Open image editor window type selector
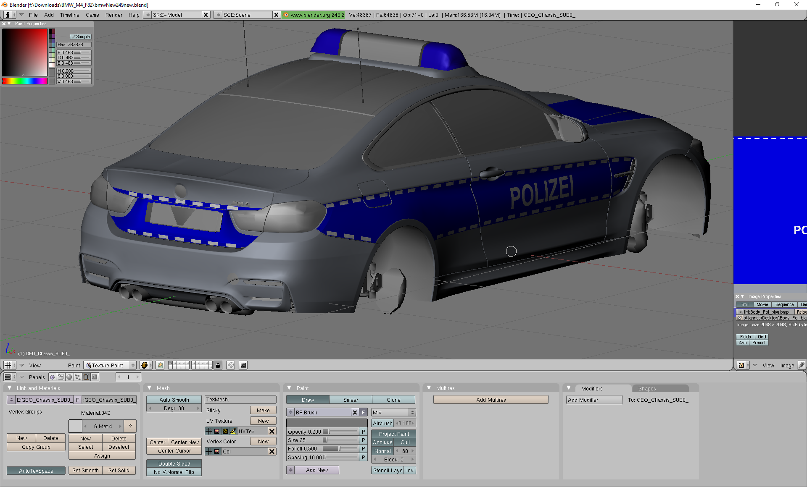Image resolution: width=807 pixels, height=487 pixels. pyautogui.click(x=744, y=365)
